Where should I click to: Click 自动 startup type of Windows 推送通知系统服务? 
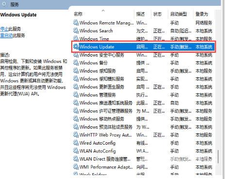[174, 103]
